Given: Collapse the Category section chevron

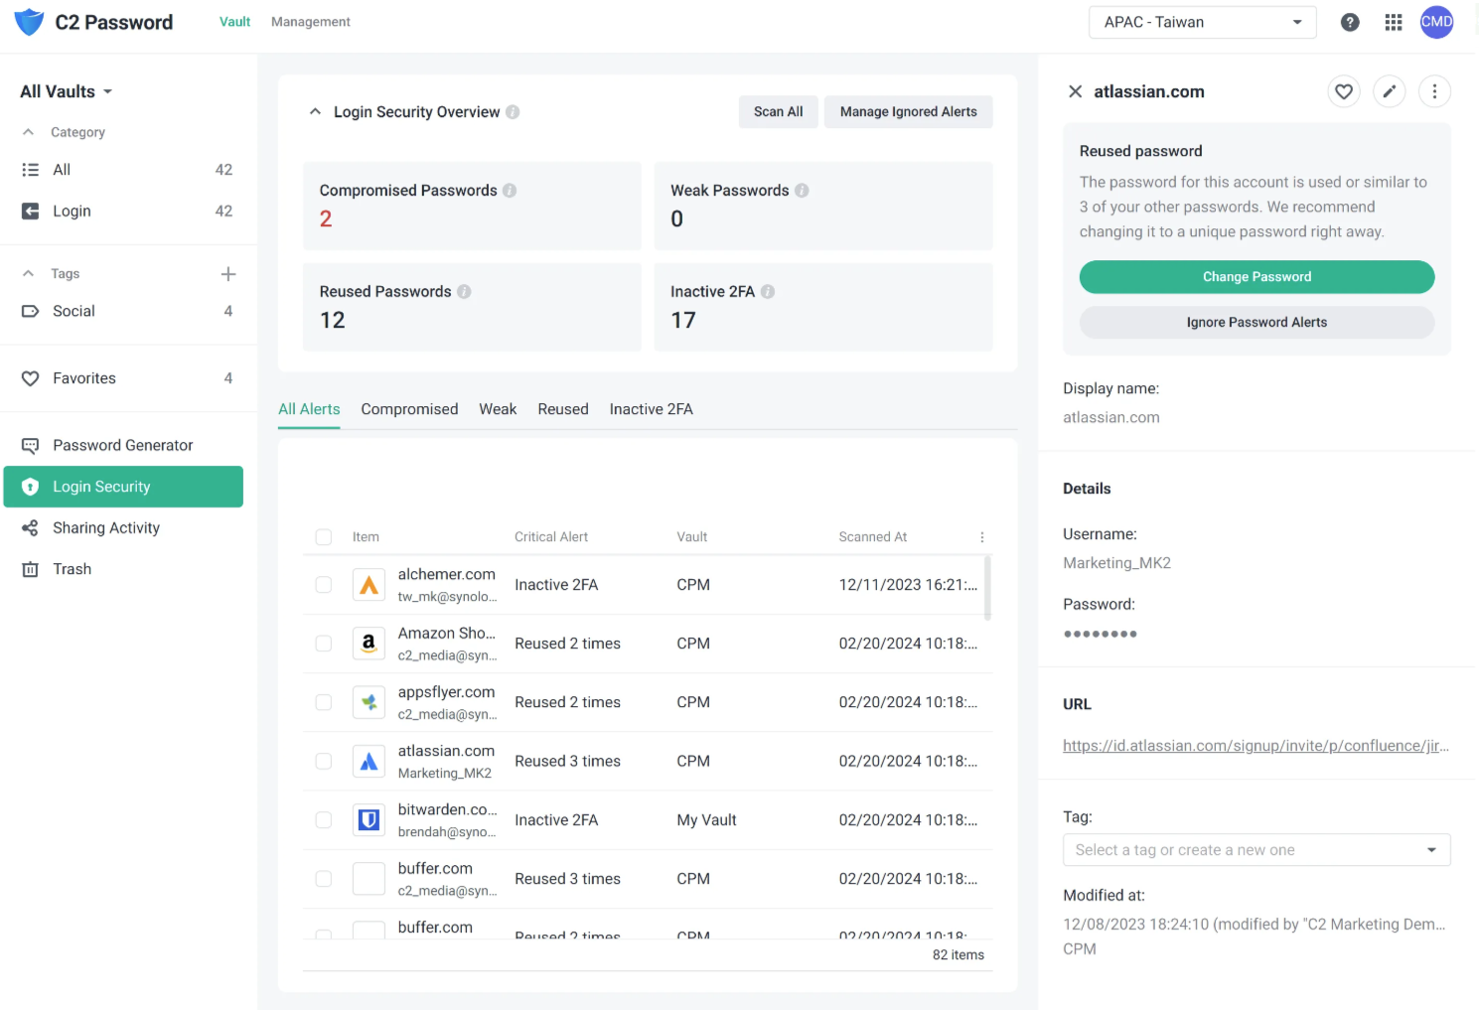Looking at the screenshot, I should 29,132.
